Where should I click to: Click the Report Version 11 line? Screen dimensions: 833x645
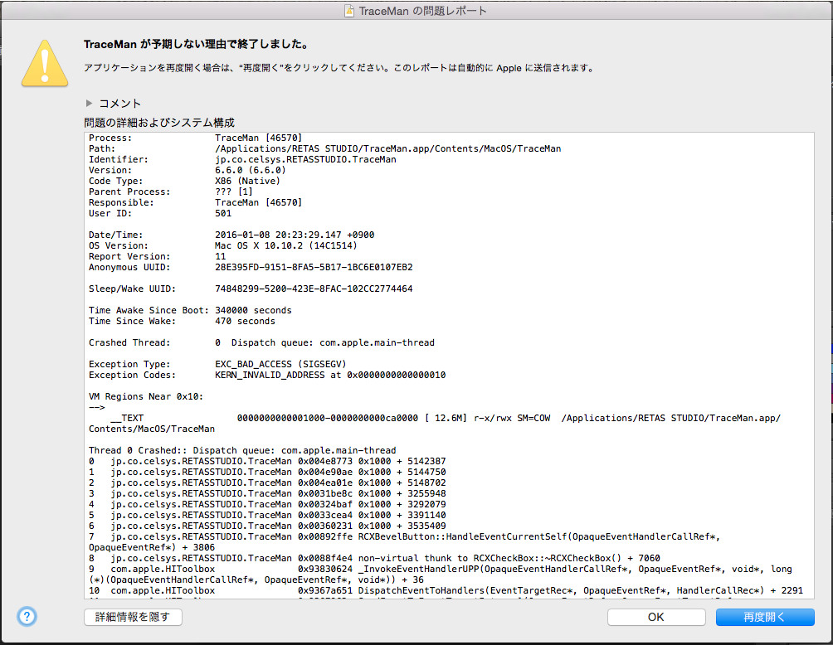pos(158,256)
